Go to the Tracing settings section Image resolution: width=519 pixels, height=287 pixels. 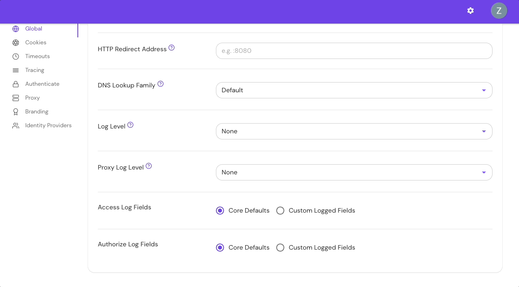coord(35,70)
